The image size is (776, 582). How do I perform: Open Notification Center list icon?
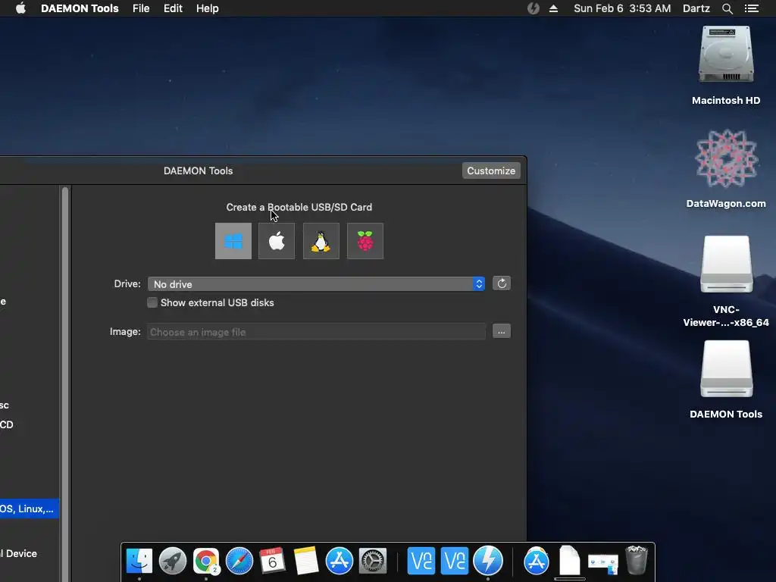(752, 8)
